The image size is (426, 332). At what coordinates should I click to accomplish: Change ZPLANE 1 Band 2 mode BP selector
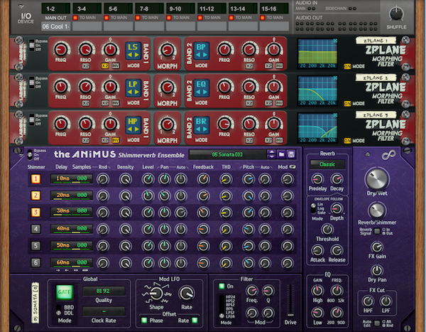(x=202, y=50)
